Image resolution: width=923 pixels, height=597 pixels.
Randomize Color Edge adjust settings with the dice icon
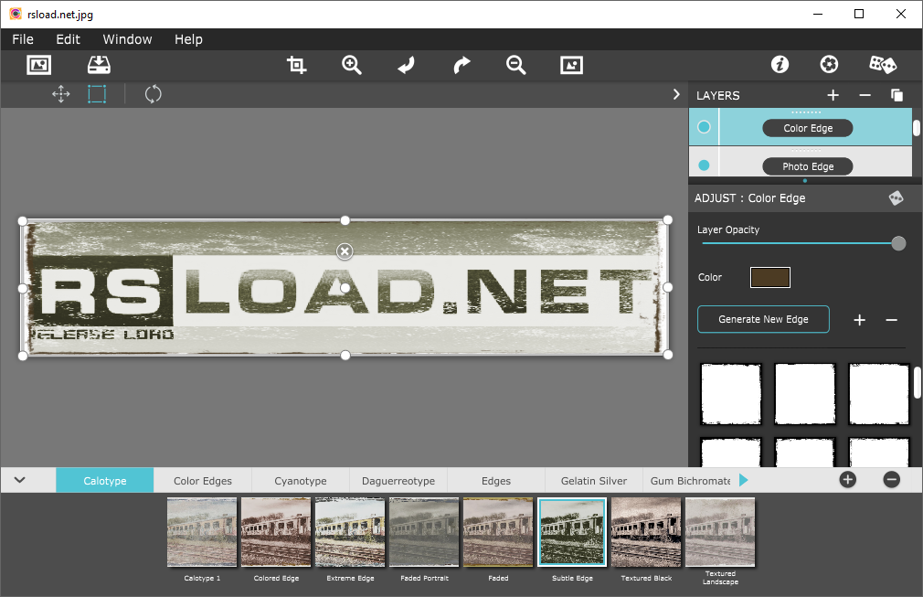click(896, 197)
